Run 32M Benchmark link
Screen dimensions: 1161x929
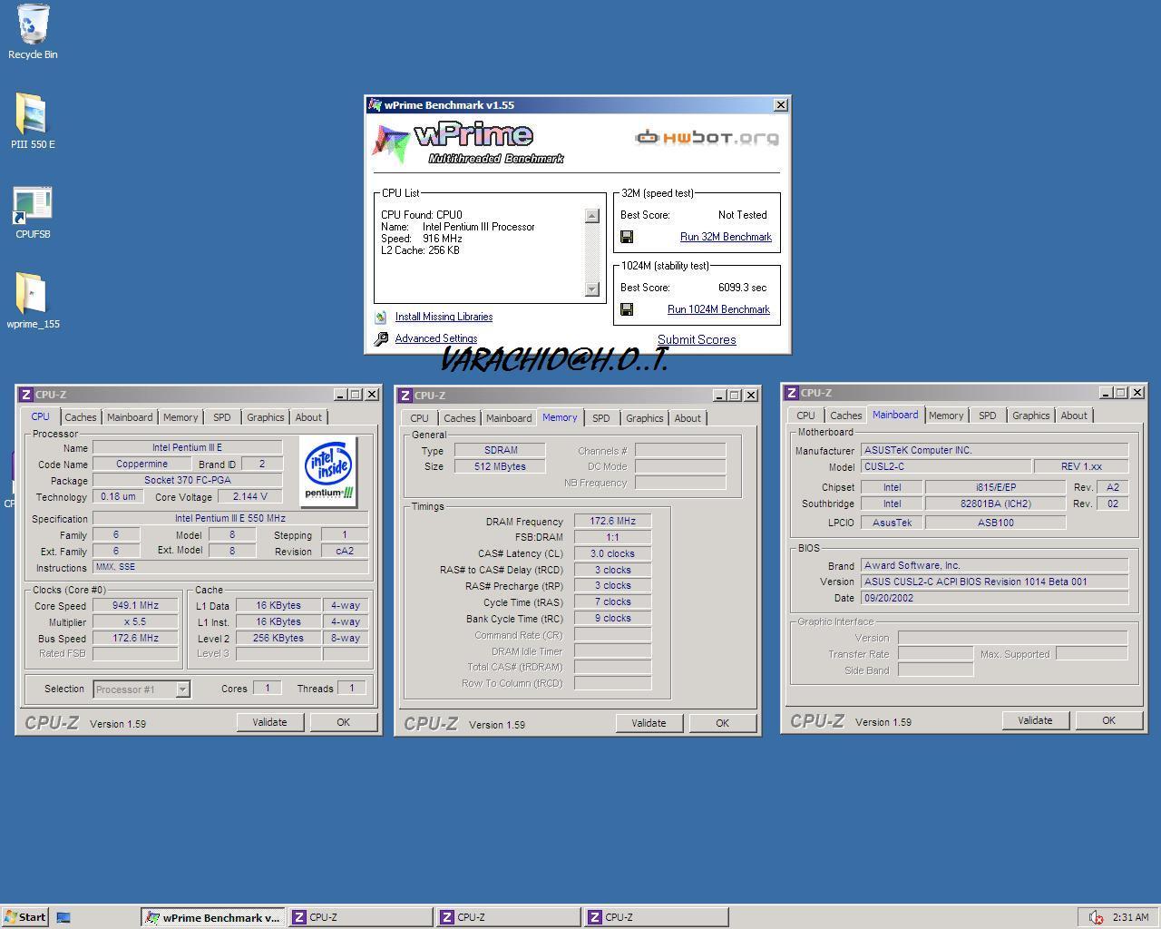tap(726, 237)
